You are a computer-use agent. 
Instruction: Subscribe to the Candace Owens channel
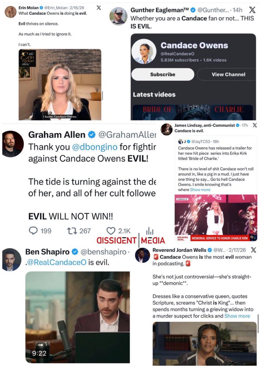(163, 75)
